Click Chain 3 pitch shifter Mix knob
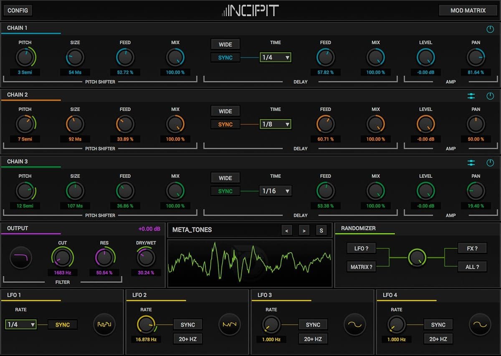This screenshot has height=356, width=501. (x=175, y=191)
